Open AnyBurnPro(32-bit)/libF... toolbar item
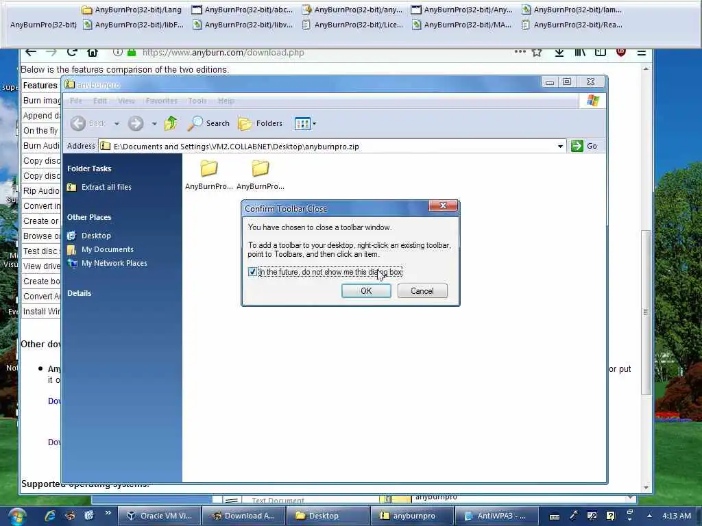Viewport: 702px width, 526px height. point(134,25)
